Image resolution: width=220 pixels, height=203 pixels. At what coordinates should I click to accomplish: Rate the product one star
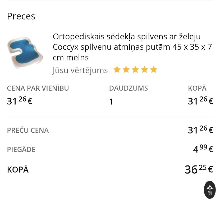117,70
